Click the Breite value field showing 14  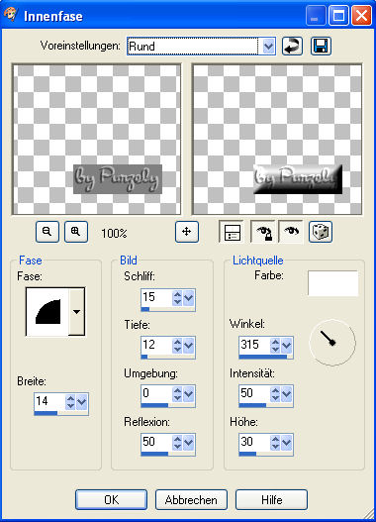[x=49, y=401]
